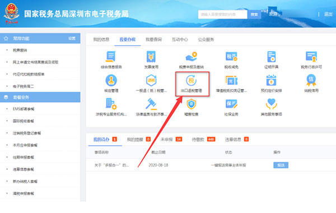This screenshot has width=336, height=213.
Task: Click the status text 一键报送商事主体年报
Action: click(x=228, y=165)
